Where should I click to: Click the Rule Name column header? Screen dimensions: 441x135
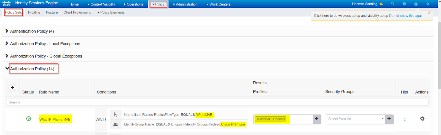[x=49, y=92]
